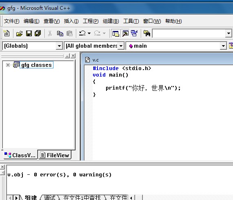Screen dimensions: 233x200
Task: Open the Window List icon
Action: click(x=134, y=33)
